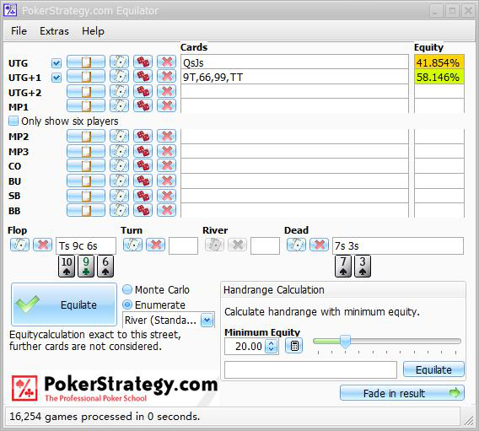Open the hand range selector for UTG
Screen dimensions: 479x431
(x=86, y=62)
